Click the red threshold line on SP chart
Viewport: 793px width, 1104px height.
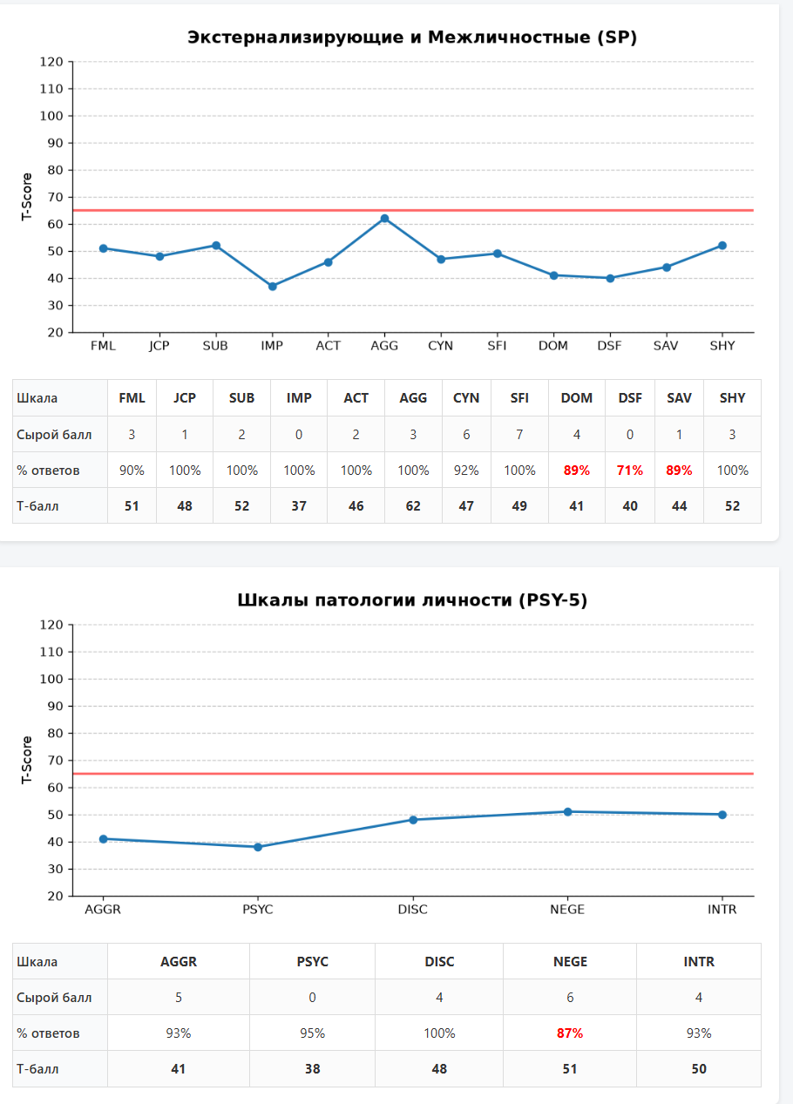[413, 210]
